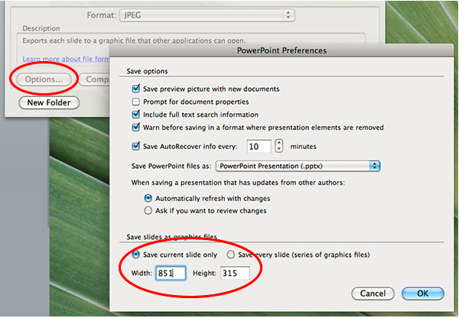Uncheck 'Save preview picture with new documents'
Screen dimensions: 459x318
click(136, 89)
